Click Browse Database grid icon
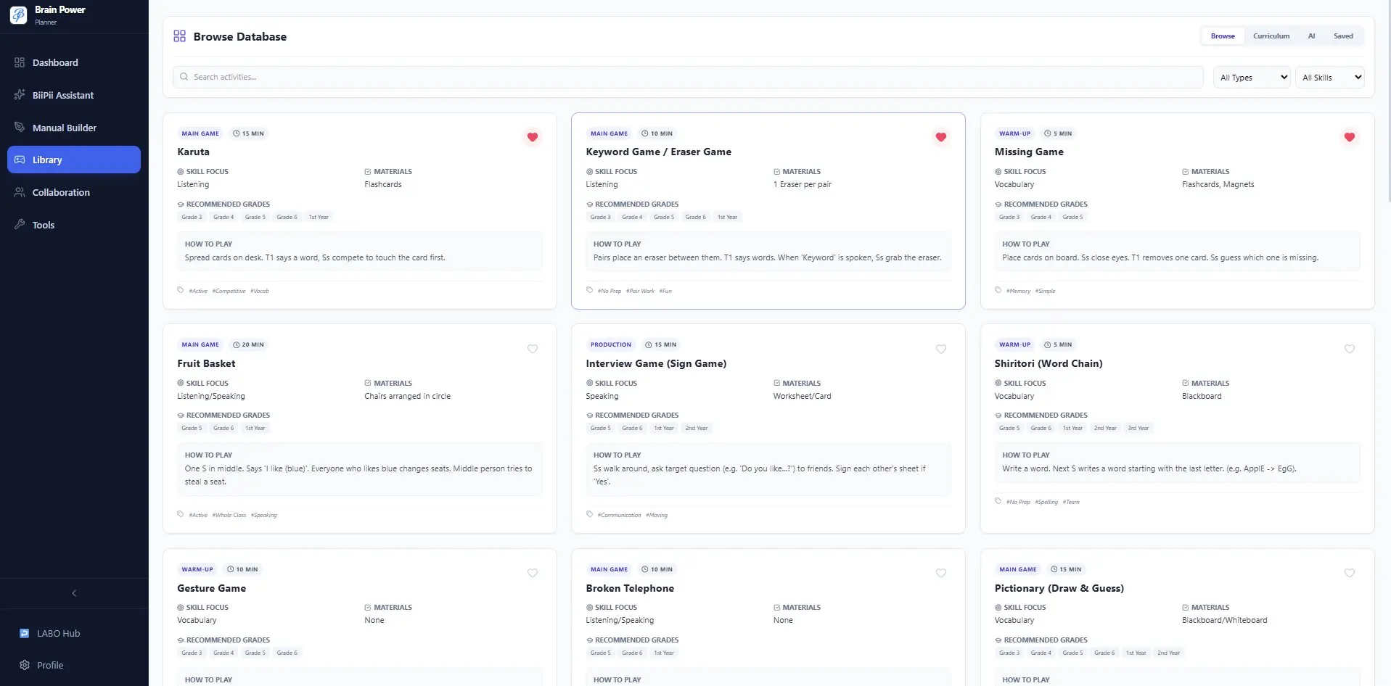 click(179, 36)
